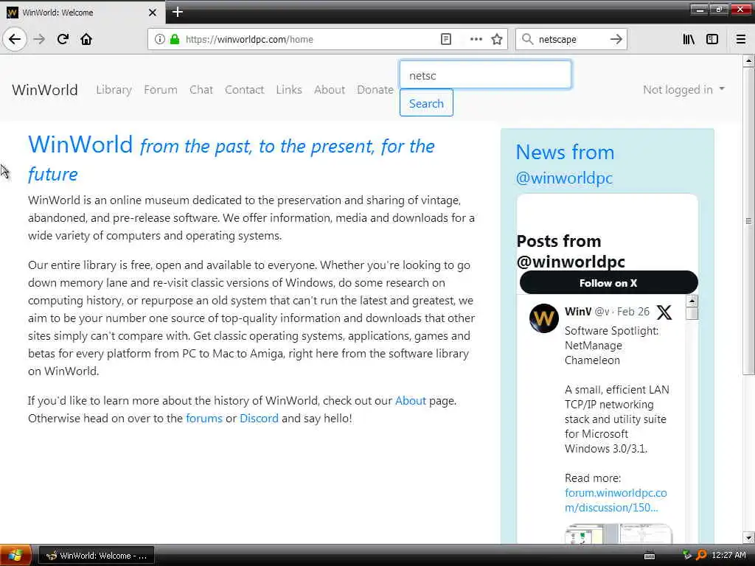The height and width of the screenshot is (566, 755).
Task: Click the WinWorld brand logo text
Action: [x=45, y=89]
